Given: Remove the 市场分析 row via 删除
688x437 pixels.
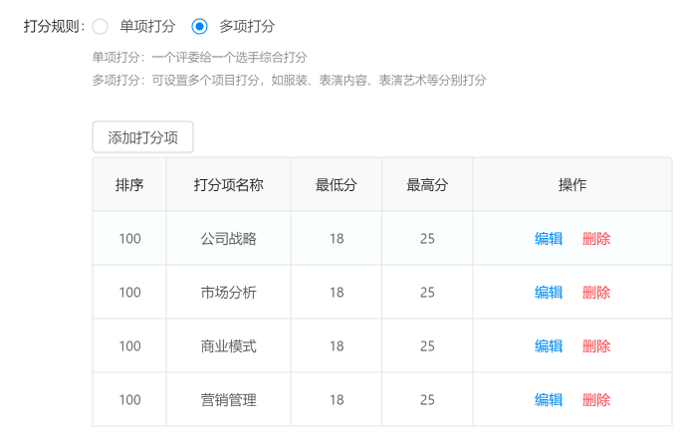Looking at the screenshot, I should click(x=596, y=293).
